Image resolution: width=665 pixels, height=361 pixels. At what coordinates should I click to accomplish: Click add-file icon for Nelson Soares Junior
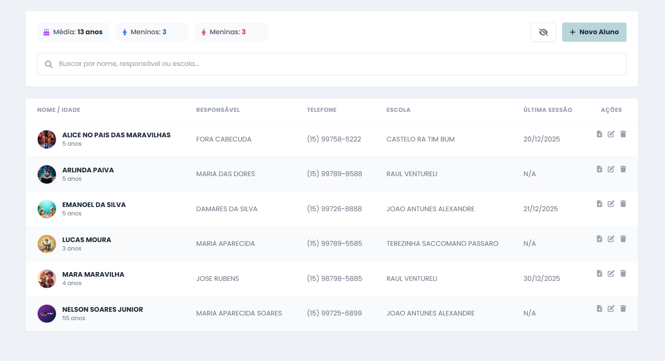coord(599,308)
